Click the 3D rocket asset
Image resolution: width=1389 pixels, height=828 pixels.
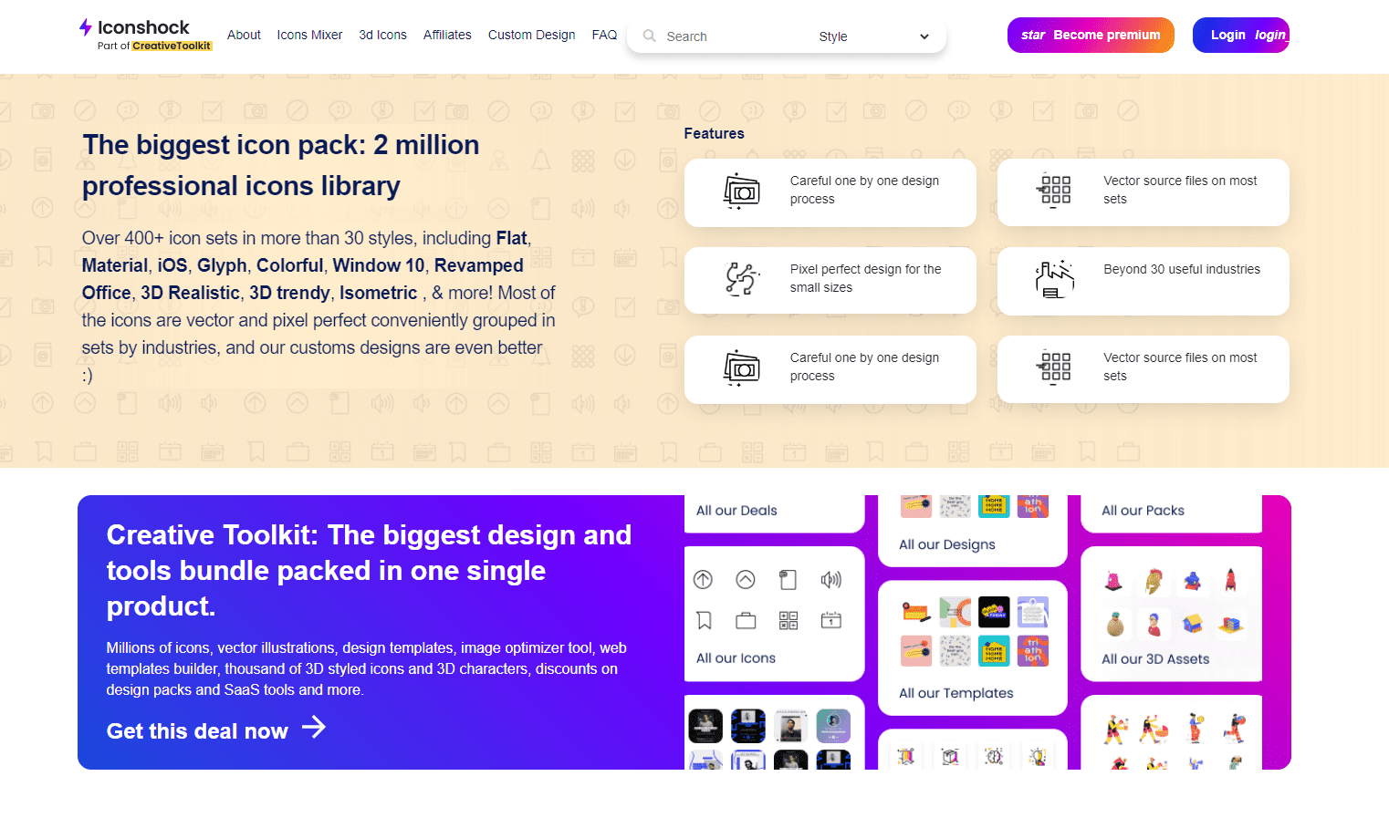[x=1230, y=580]
